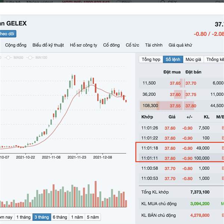
Task: Open the Cổ tức tab
Action: 133,45
